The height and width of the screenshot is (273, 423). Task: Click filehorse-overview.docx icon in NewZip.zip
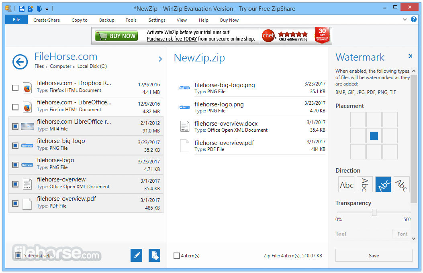point(185,126)
